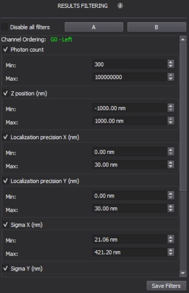
Task: Decrease Sigma X Max with down arrow
Action: point(171,254)
